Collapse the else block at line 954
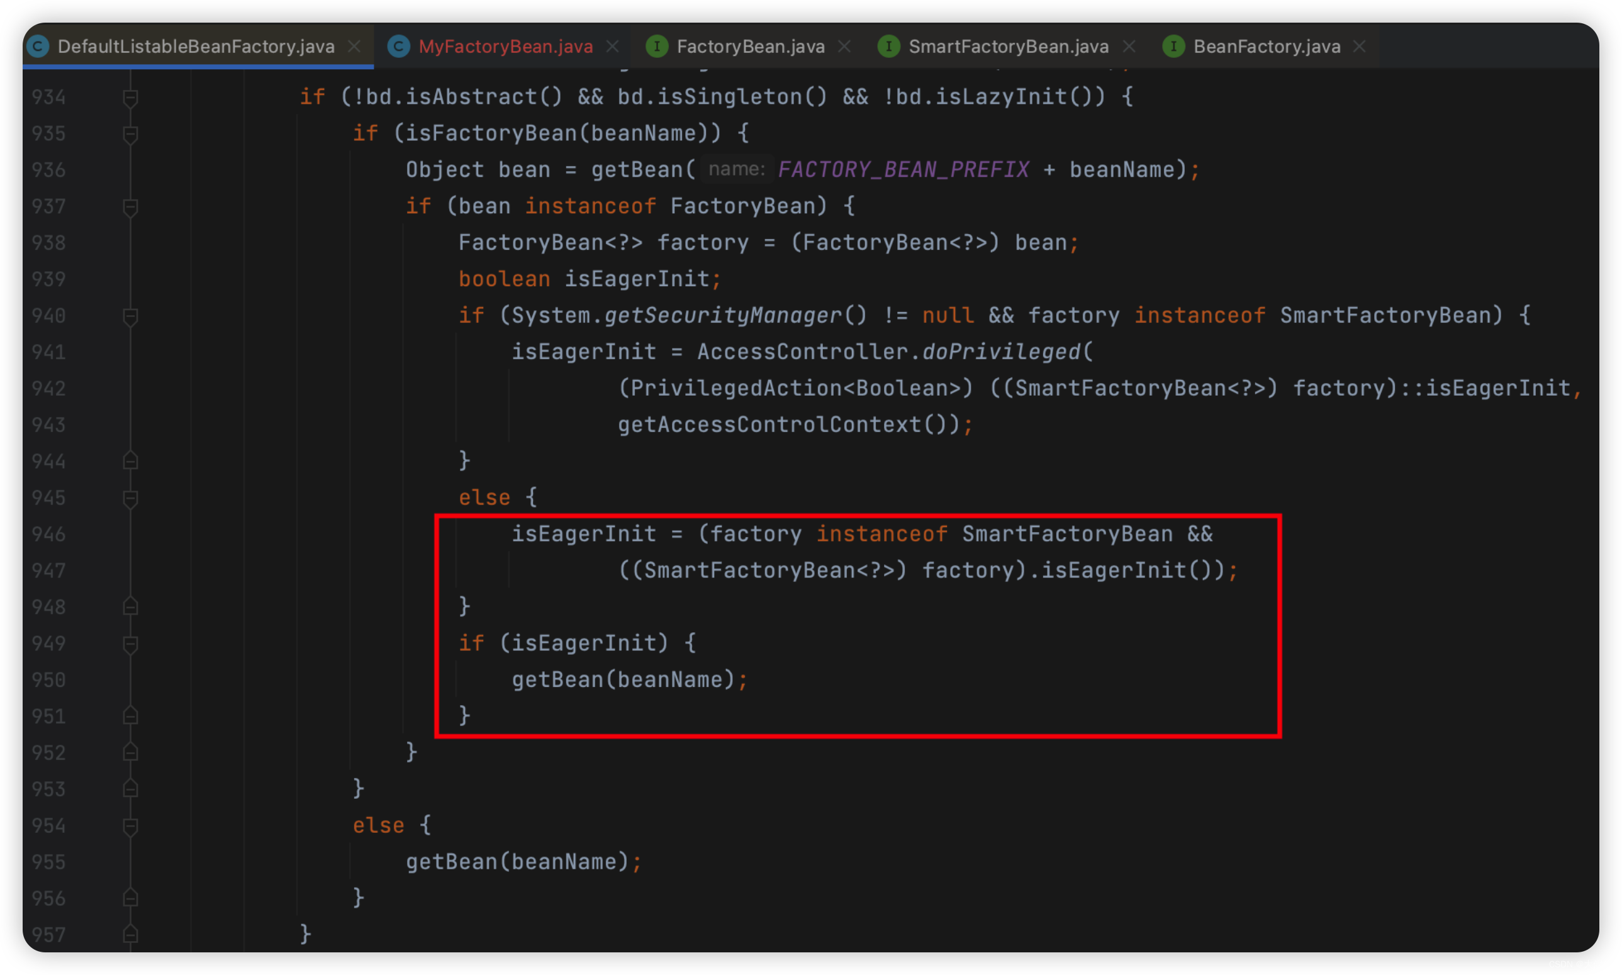1622x975 pixels. click(130, 826)
